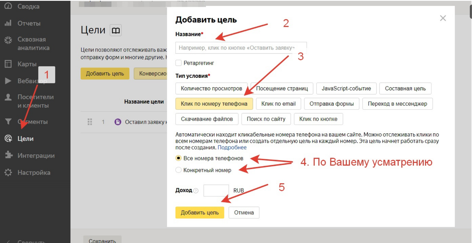The image size is (472, 243).
Task: Choose the Клик по номеру телефона condition
Action: coord(214,104)
